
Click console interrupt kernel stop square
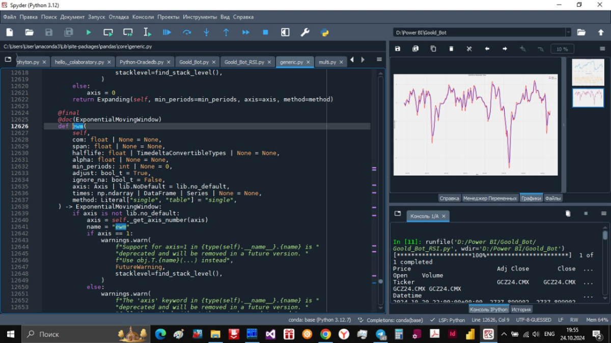pyautogui.click(x=586, y=213)
